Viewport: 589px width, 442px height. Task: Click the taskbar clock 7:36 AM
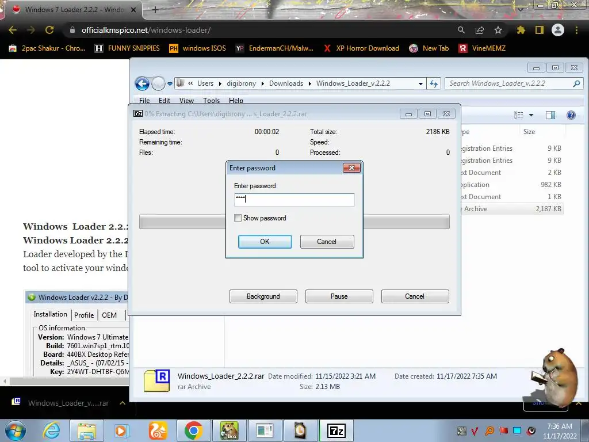559,431
